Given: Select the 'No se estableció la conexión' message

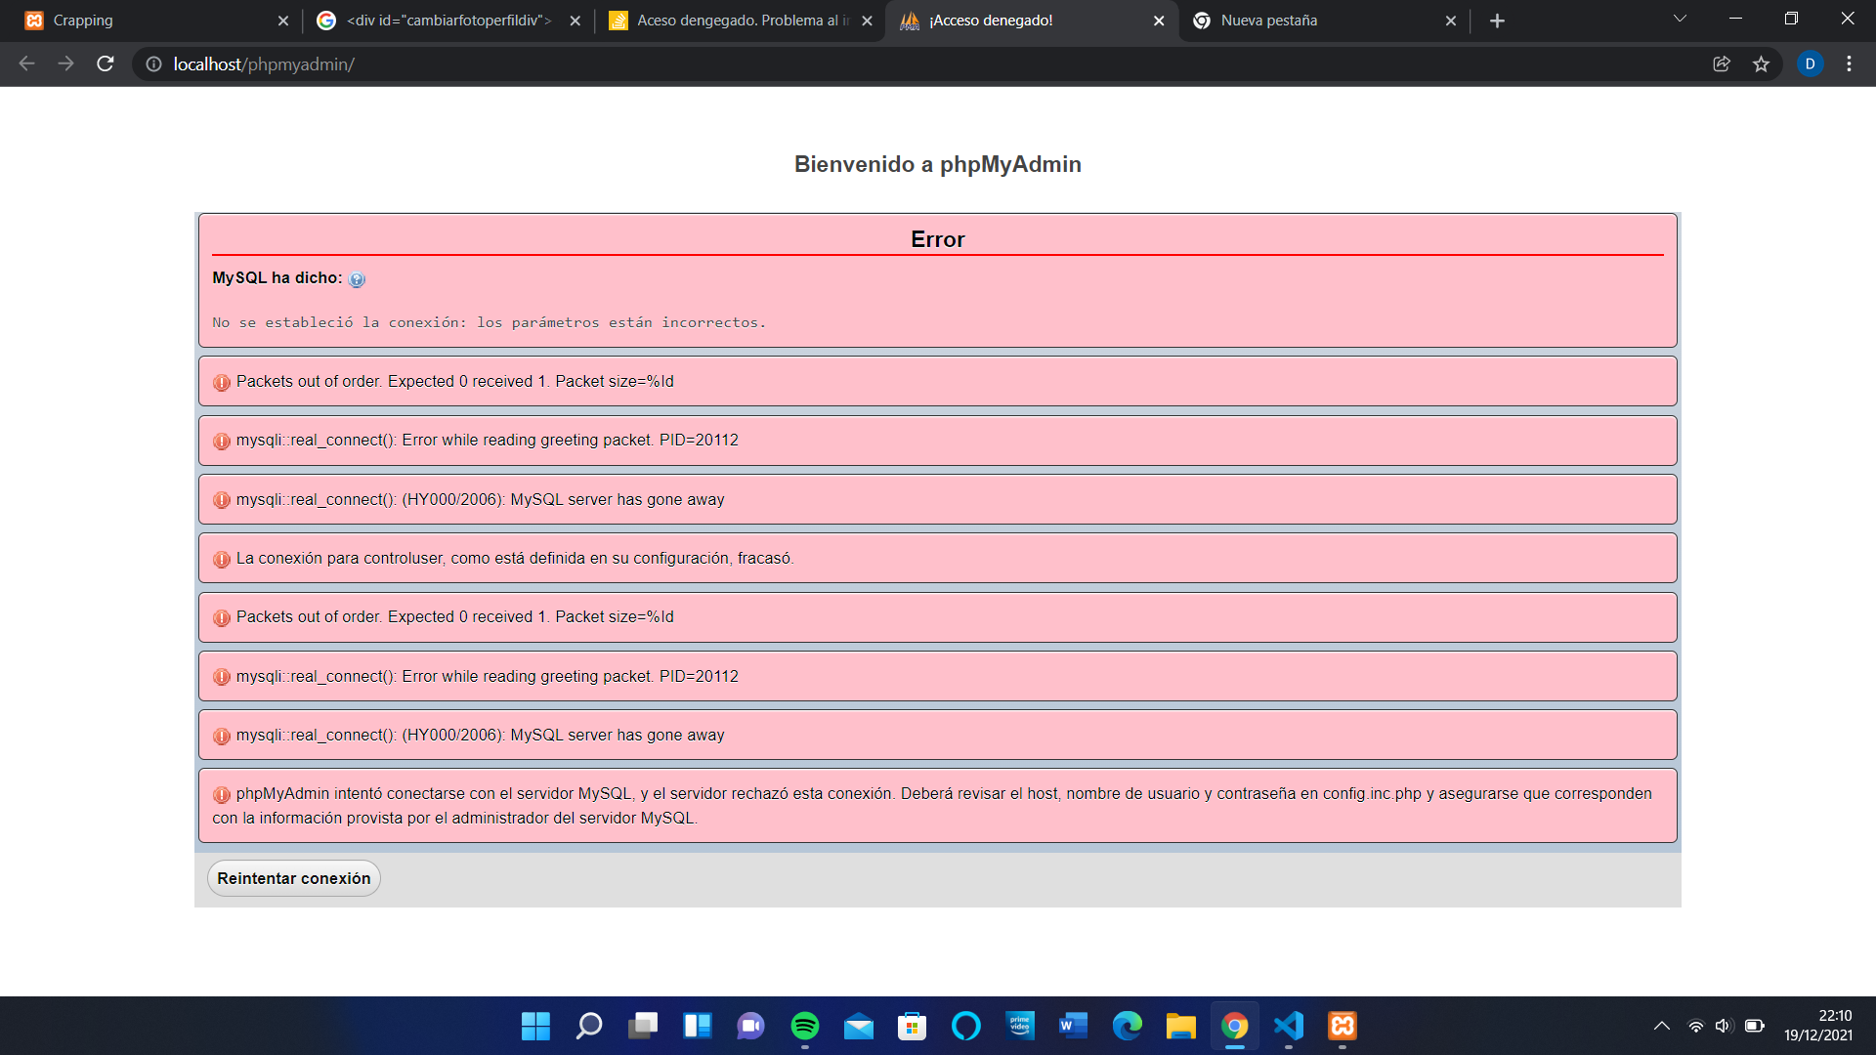Looking at the screenshot, I should pos(489,322).
